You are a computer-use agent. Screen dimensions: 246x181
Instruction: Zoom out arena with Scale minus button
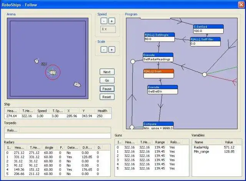[104, 50]
